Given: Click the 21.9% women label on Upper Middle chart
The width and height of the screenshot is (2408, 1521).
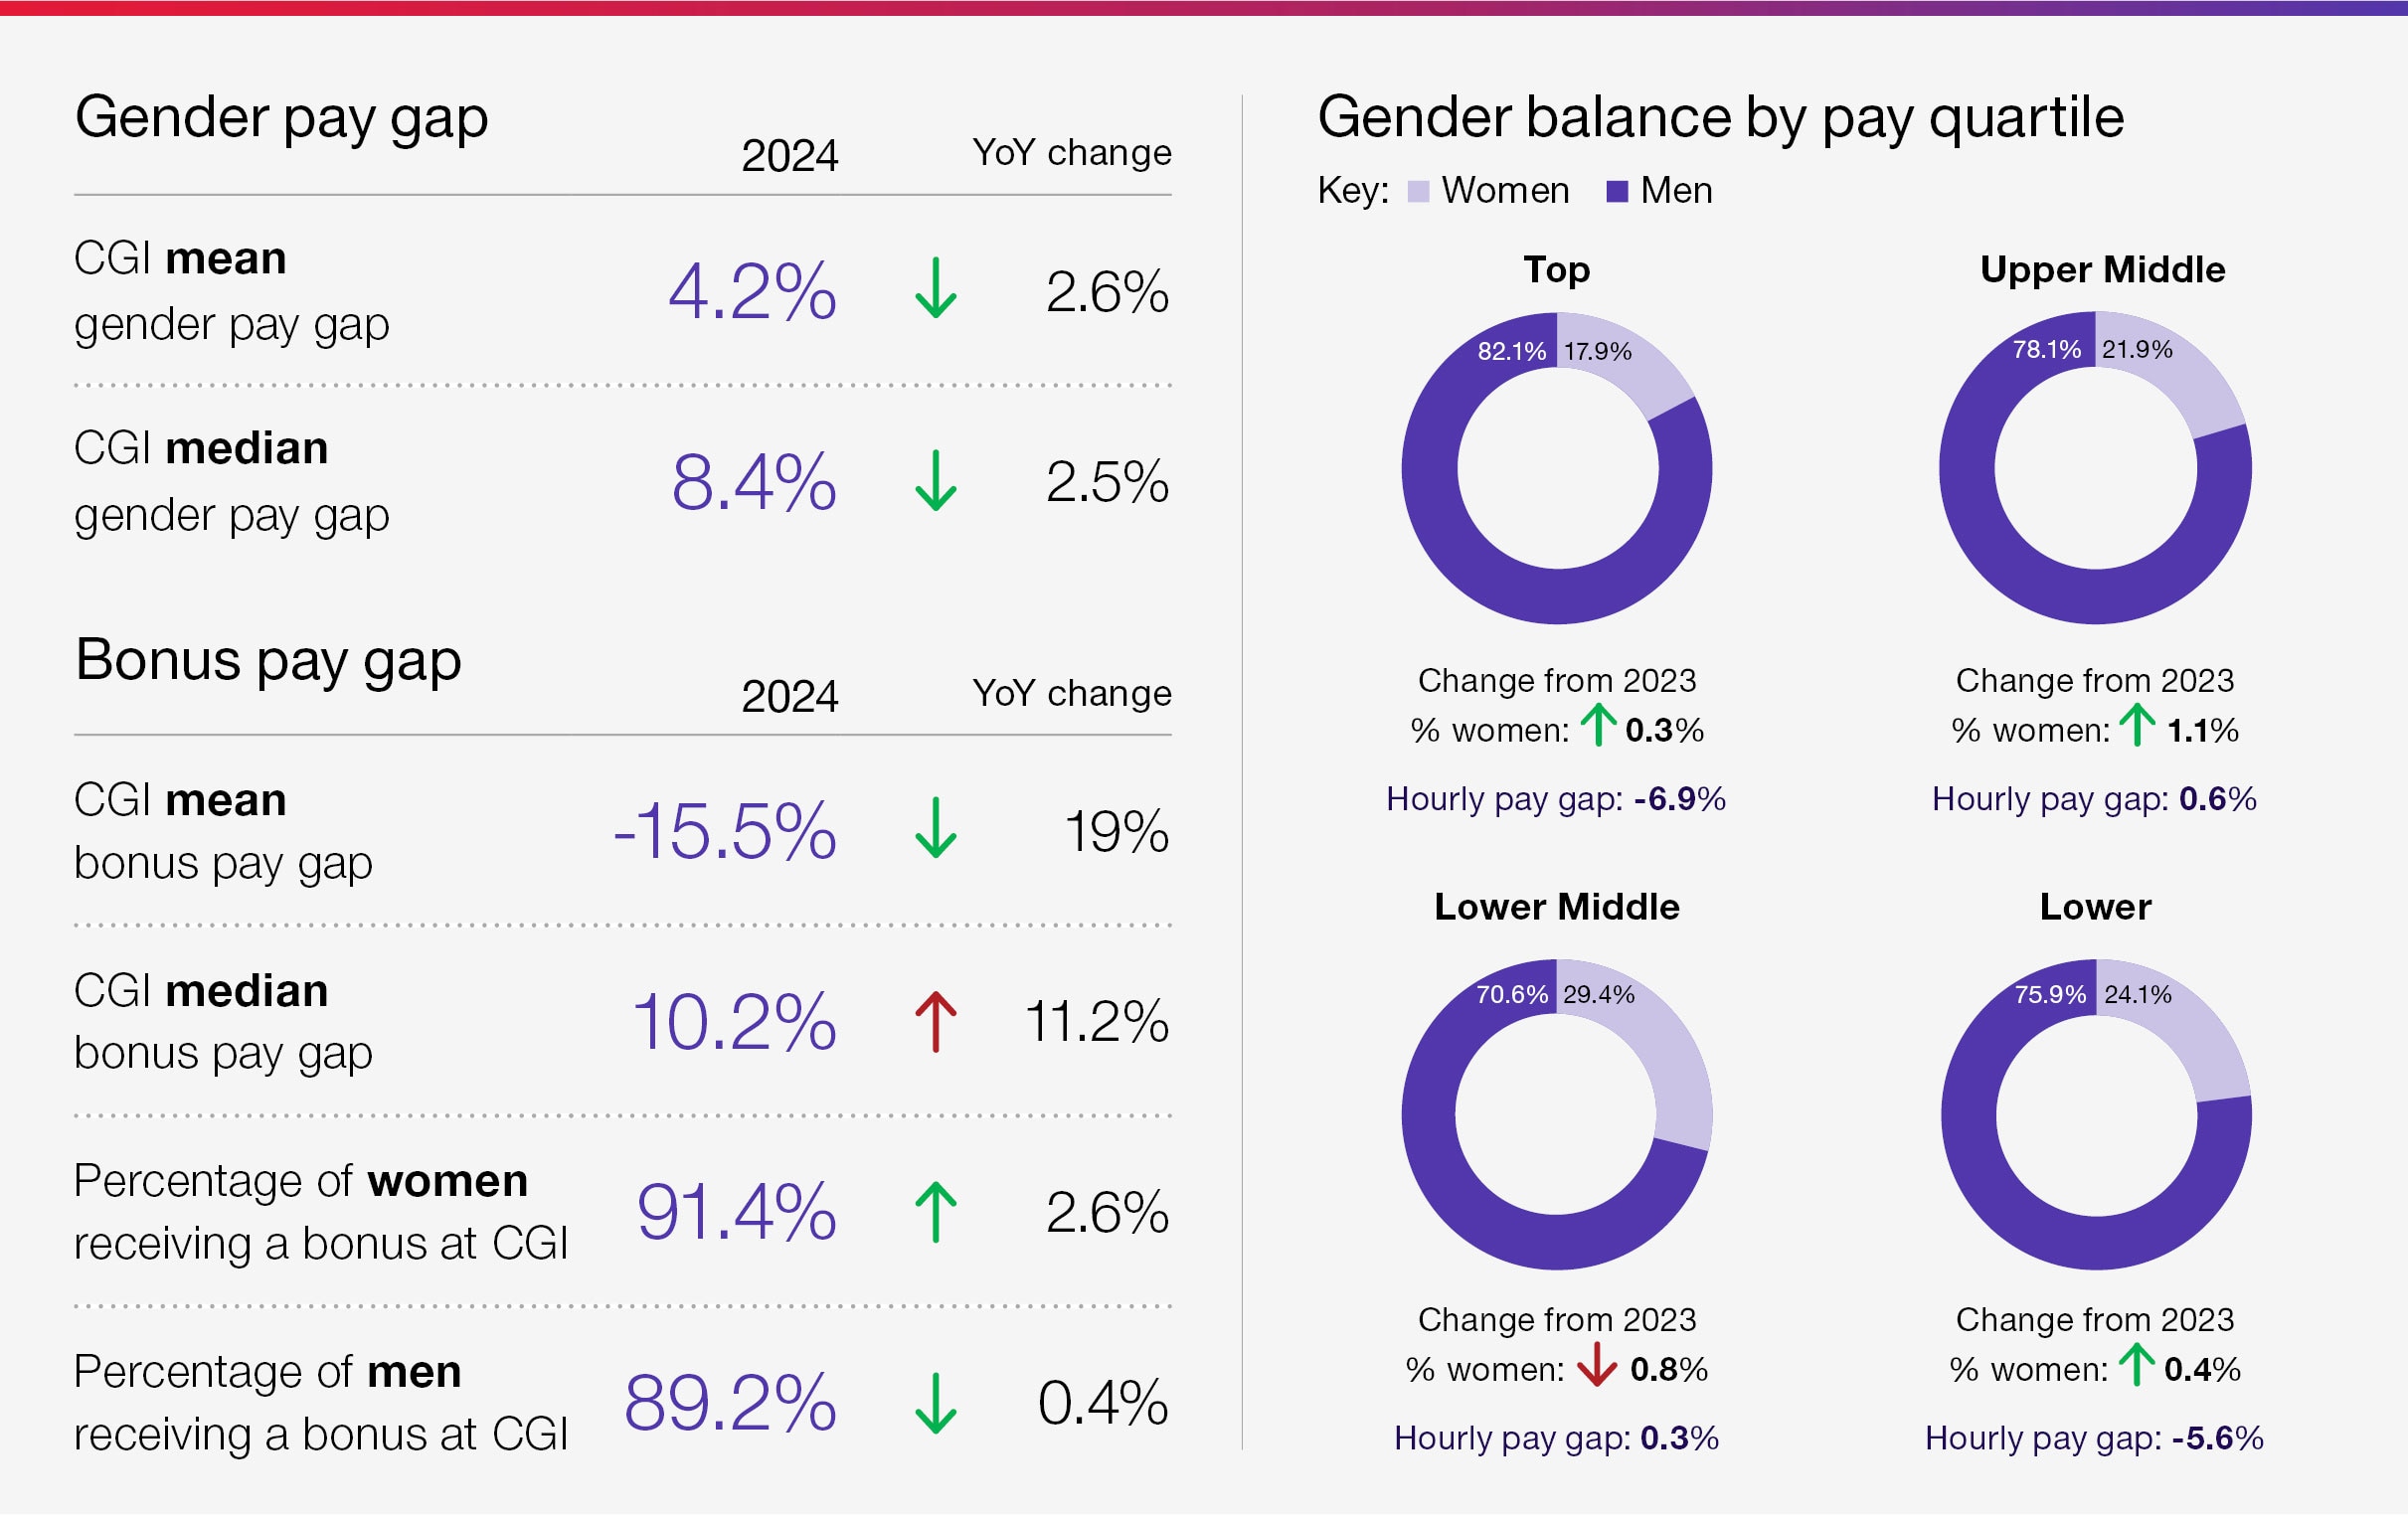Looking at the screenshot, I should [x=2137, y=350].
